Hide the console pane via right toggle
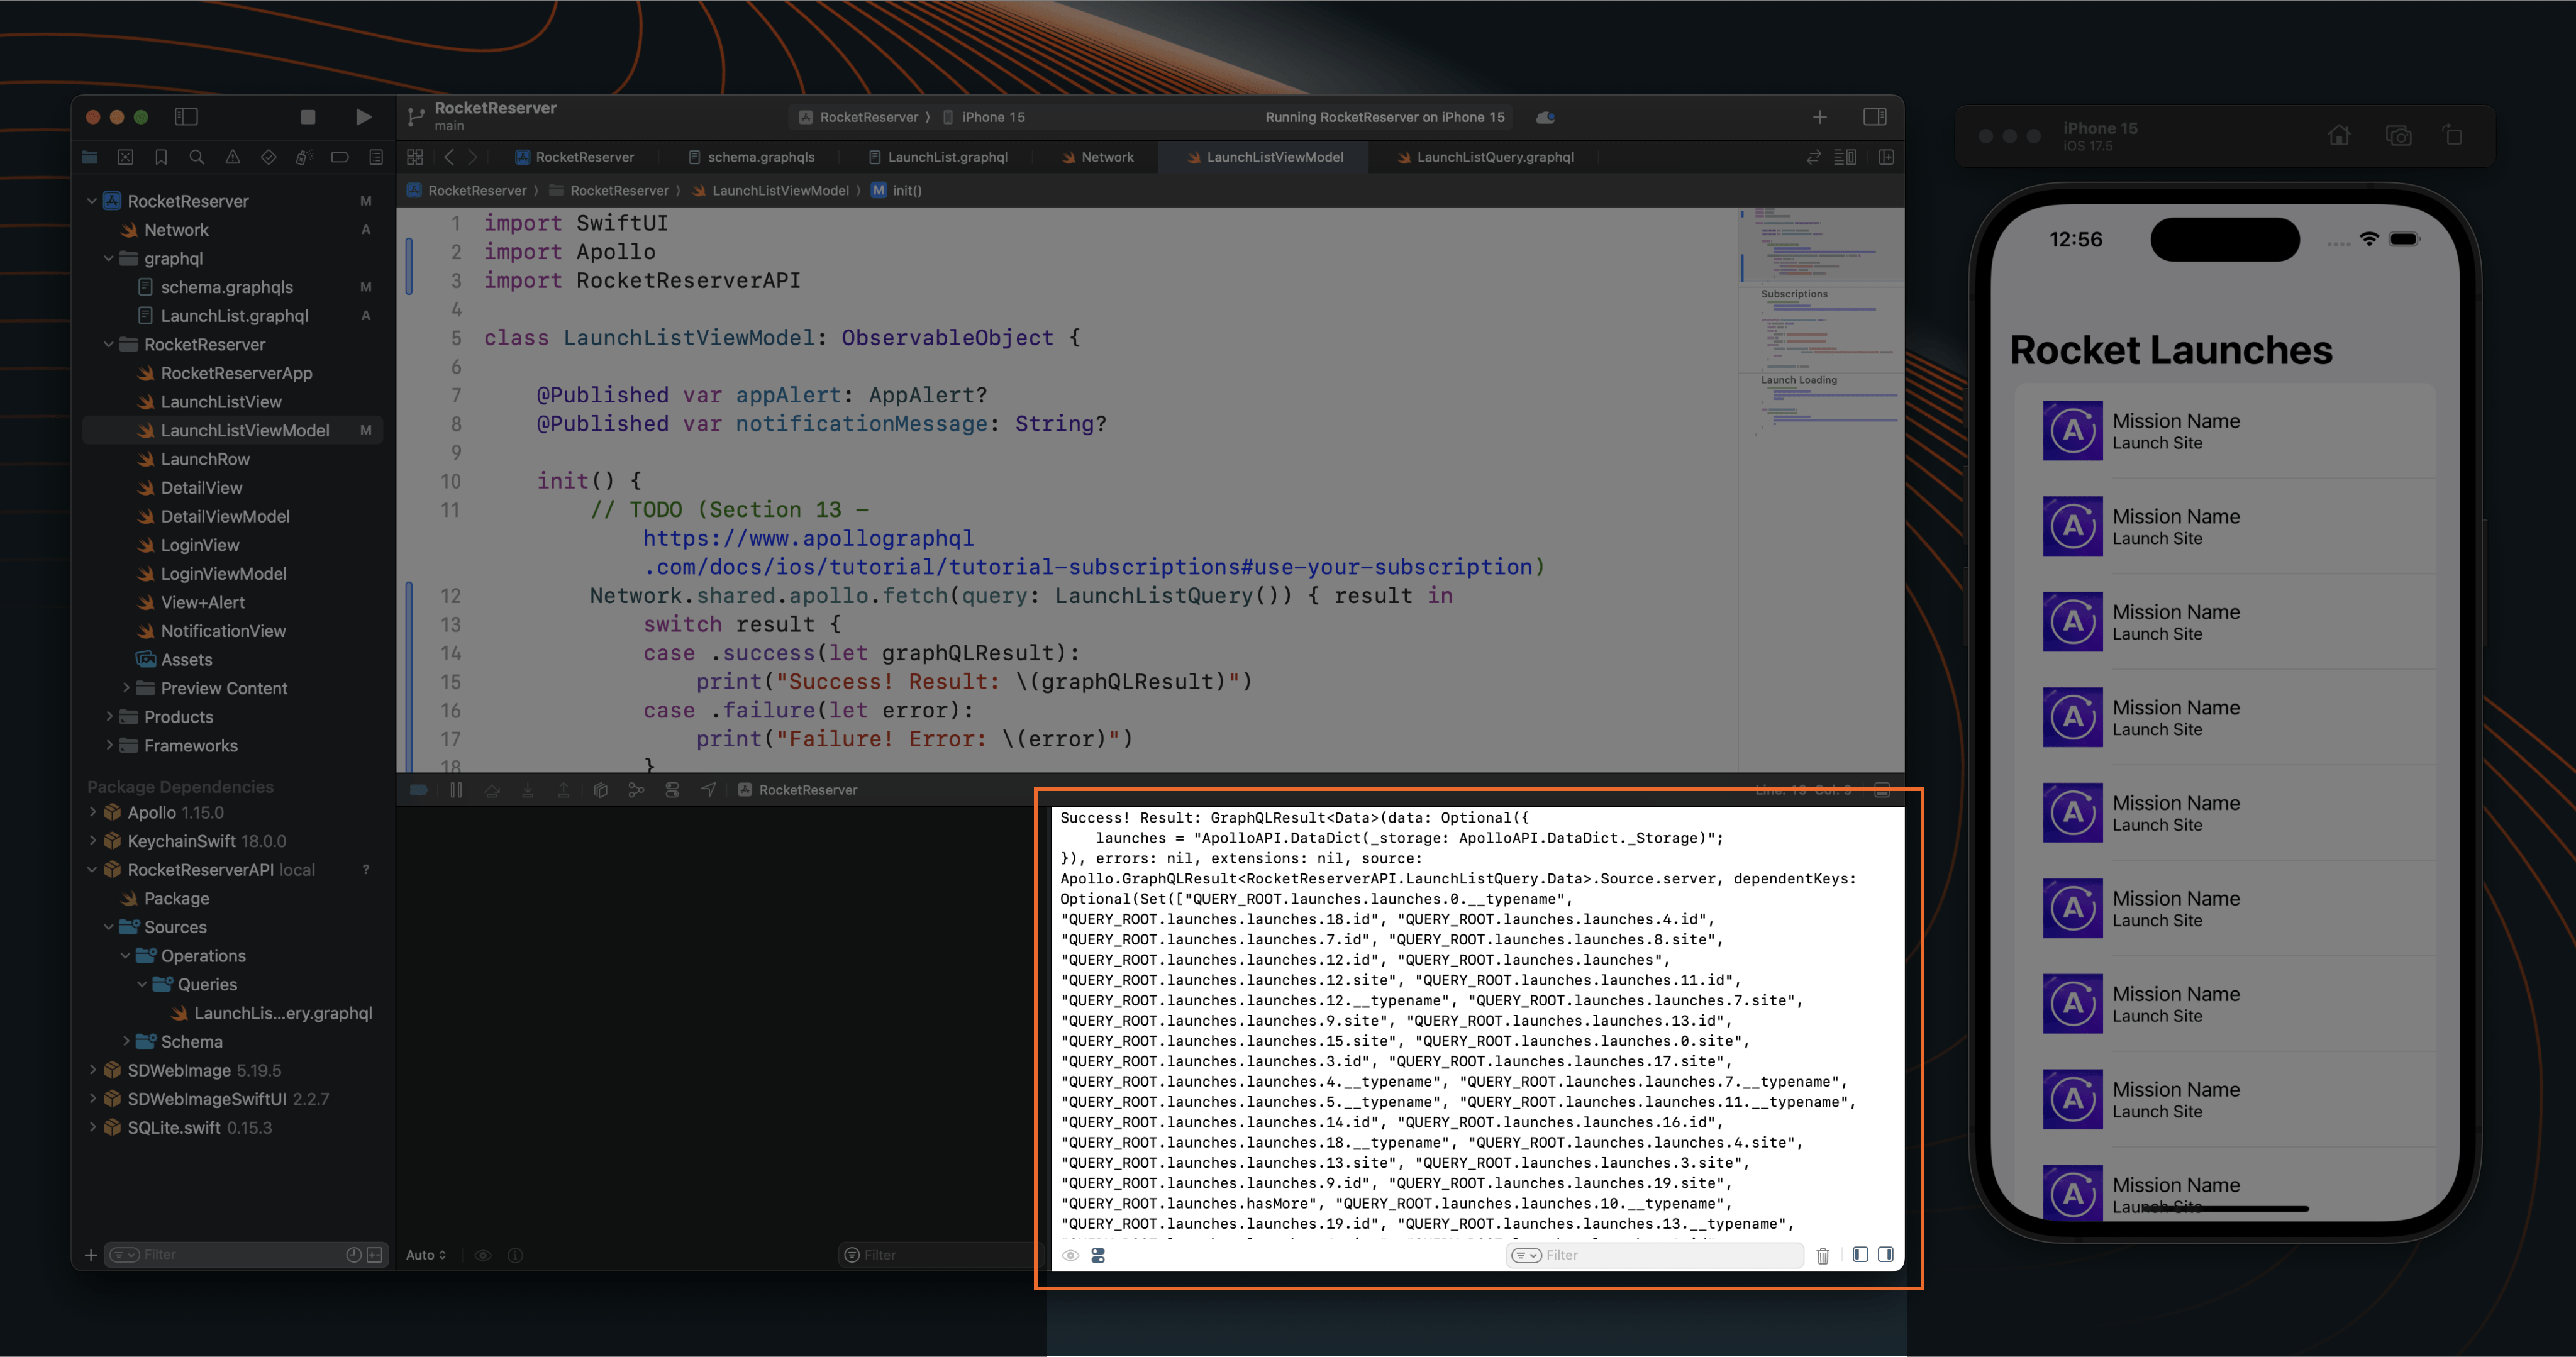Image resolution: width=2576 pixels, height=1357 pixels. [1886, 1255]
